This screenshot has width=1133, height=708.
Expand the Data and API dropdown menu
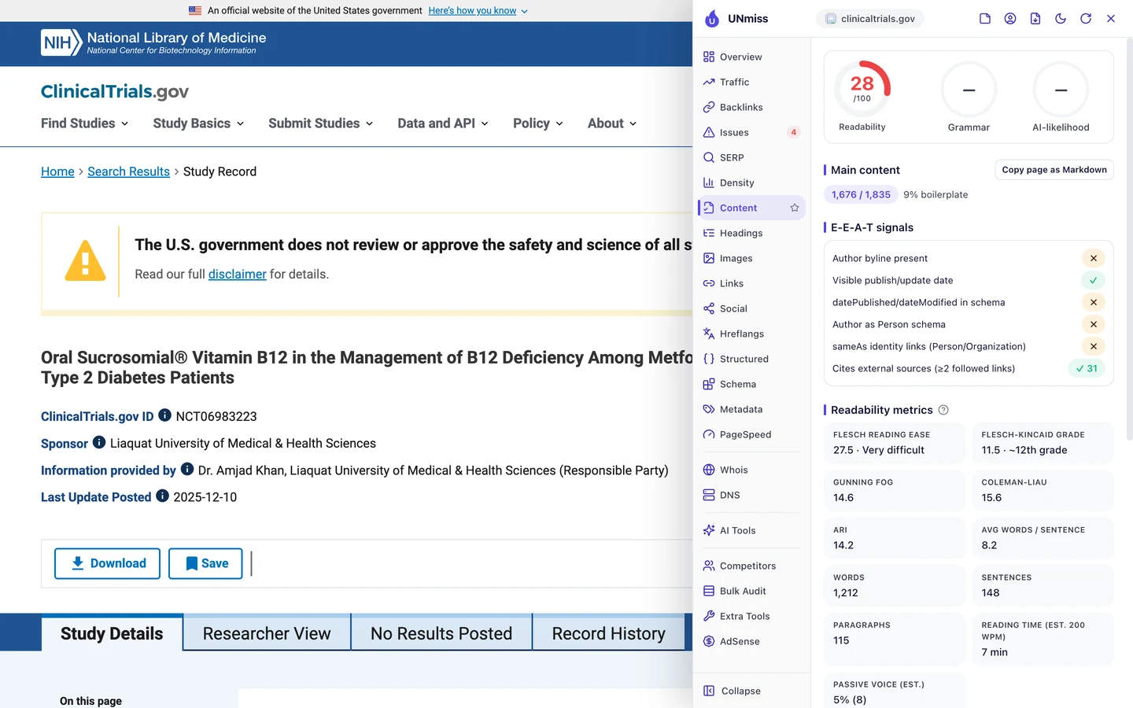click(x=443, y=124)
